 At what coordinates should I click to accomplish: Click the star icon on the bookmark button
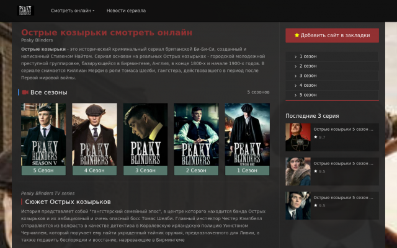pyautogui.click(x=297, y=35)
